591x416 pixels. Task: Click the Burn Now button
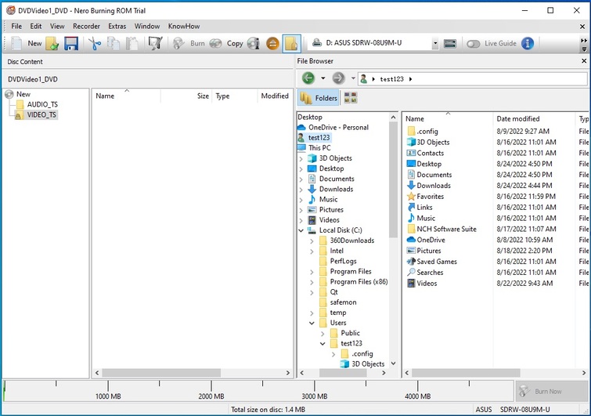pos(551,391)
